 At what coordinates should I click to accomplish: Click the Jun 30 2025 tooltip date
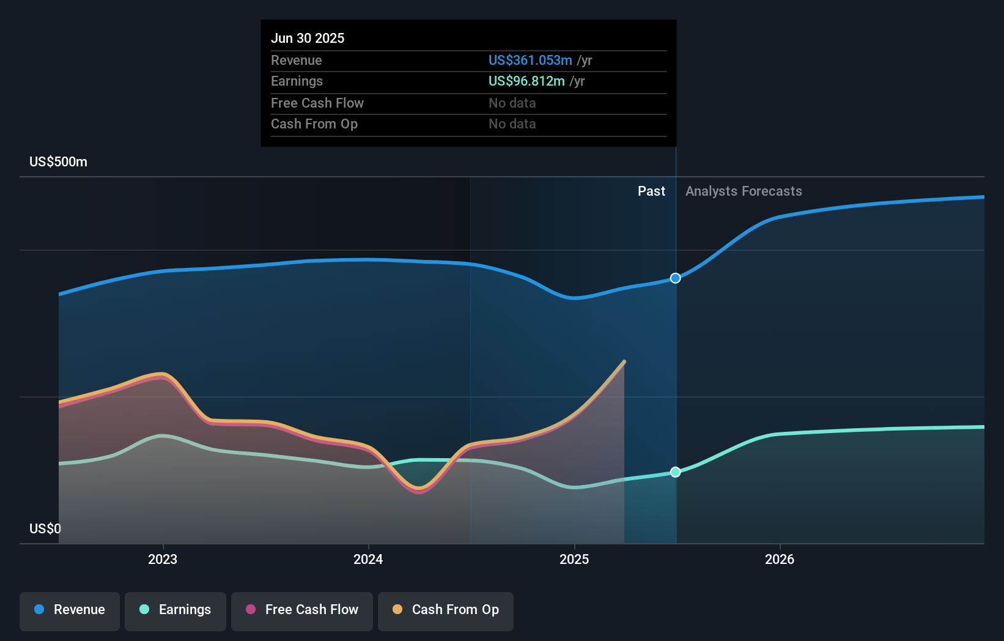[x=308, y=39]
